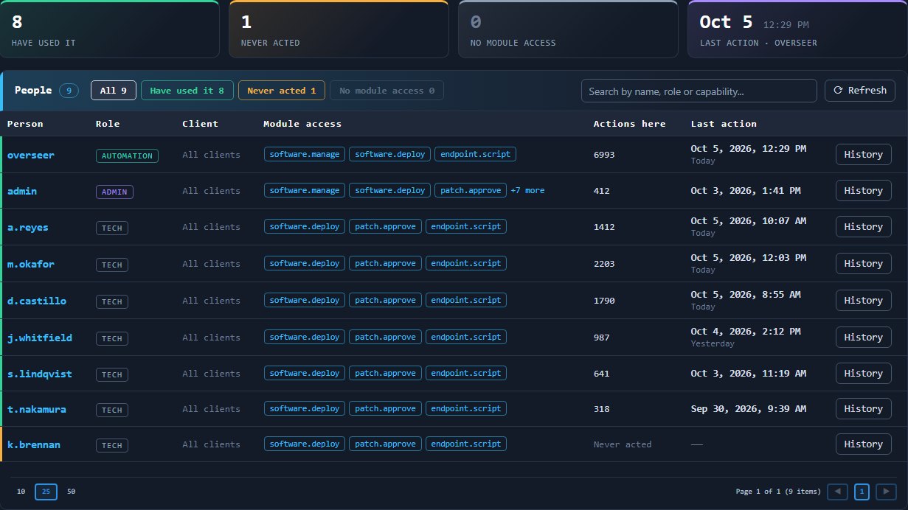Image resolution: width=908 pixels, height=510 pixels.
Task: Open the s.lindqvist person link
Action: 40,374
